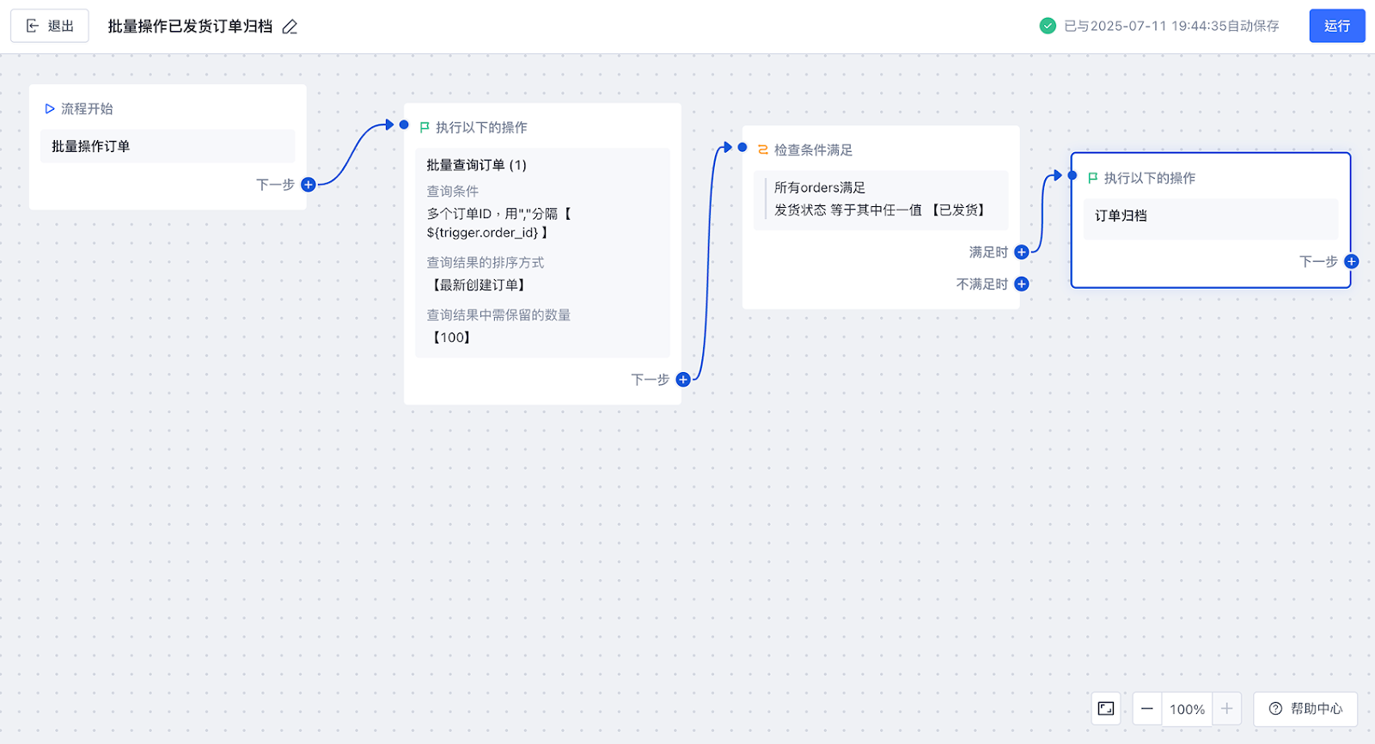1375x744 pixels.
Task: Click the 批量查询订单 (1) action title
Action: tap(477, 165)
